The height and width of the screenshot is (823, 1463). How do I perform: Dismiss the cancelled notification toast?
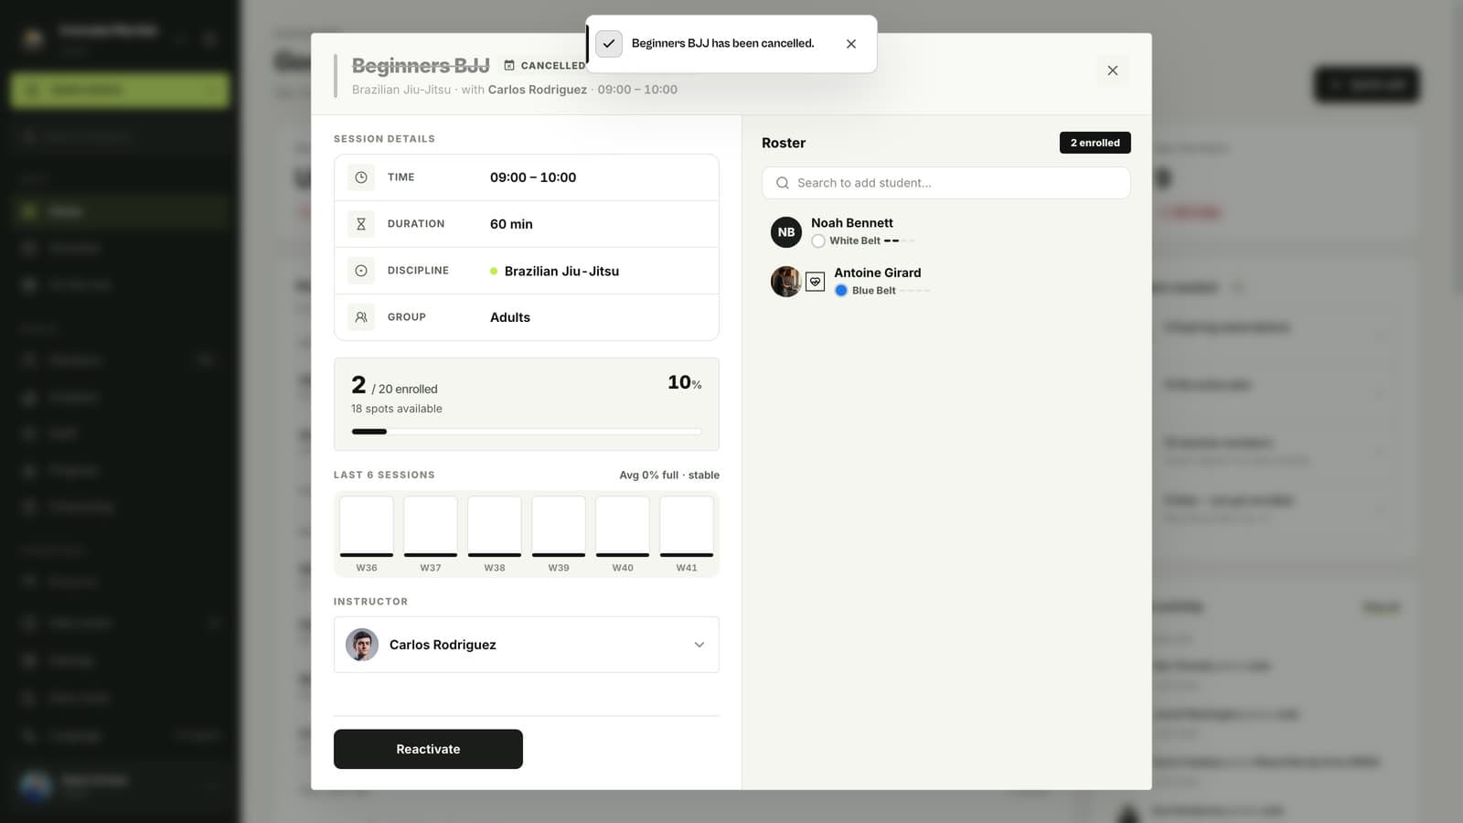click(851, 44)
